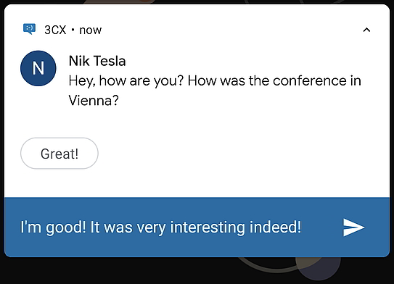The height and width of the screenshot is (284, 394).
Task: Click the now timestamp in the header
Action: point(91,30)
